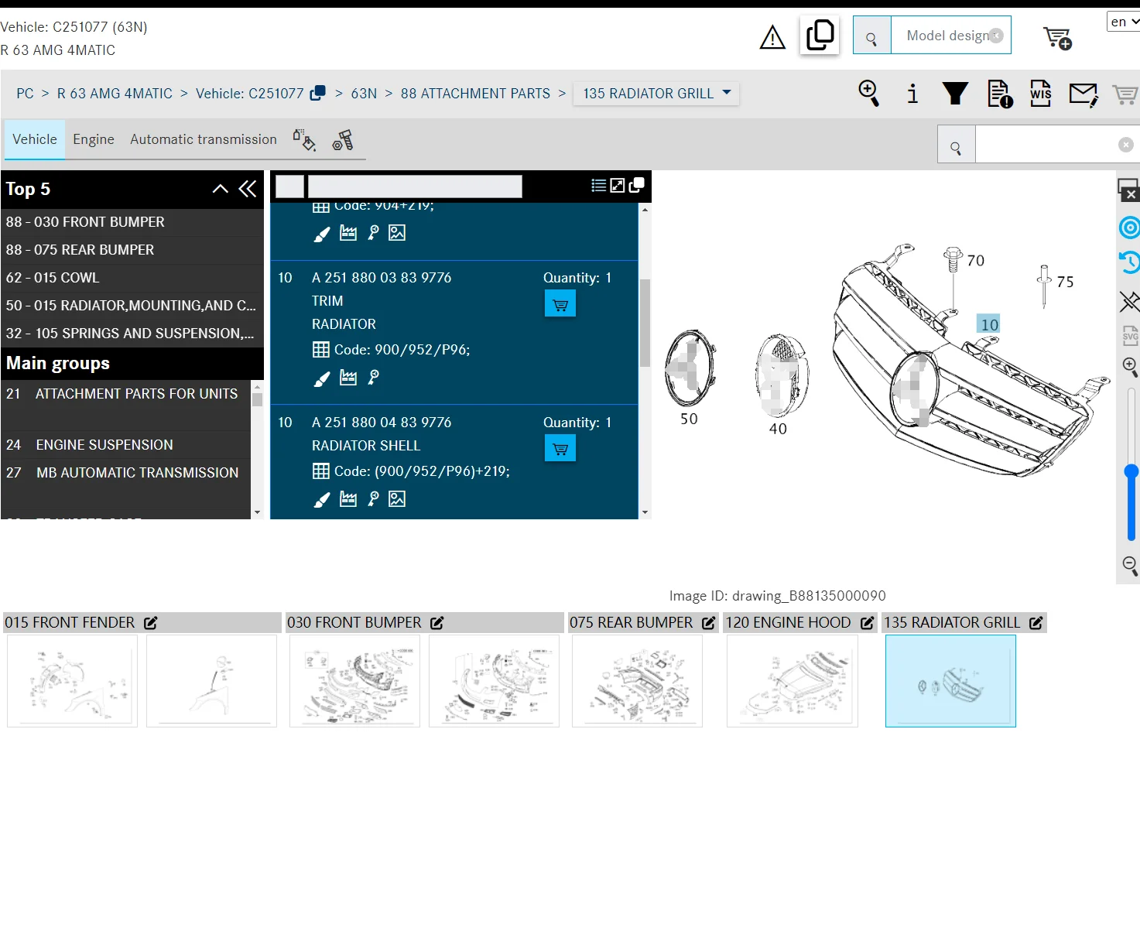The height and width of the screenshot is (931, 1140).
Task: Go to PC in breadcrumb
Action: [25, 94]
